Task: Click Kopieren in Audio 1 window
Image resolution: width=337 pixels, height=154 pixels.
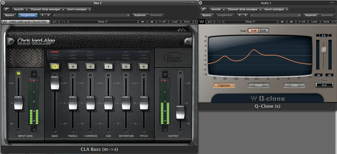Action: tap(311, 15)
